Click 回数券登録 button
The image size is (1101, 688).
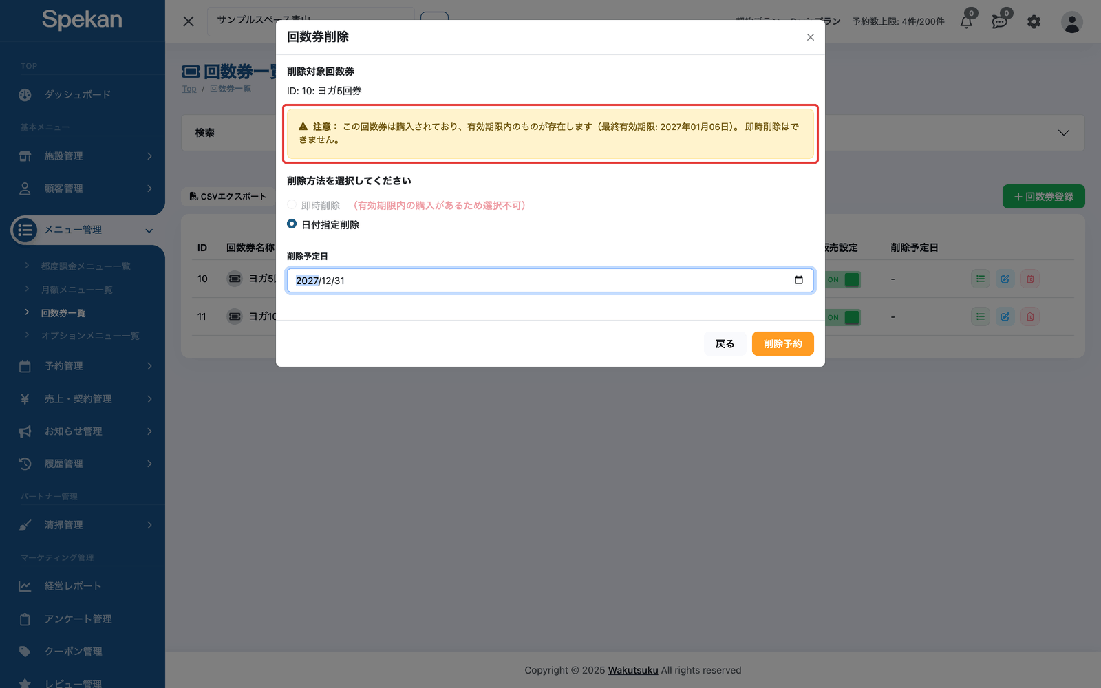tap(1043, 197)
